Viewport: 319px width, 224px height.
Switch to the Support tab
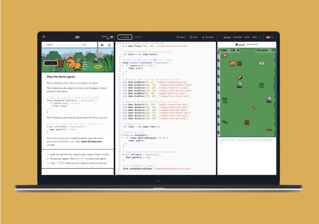(x=227, y=37)
